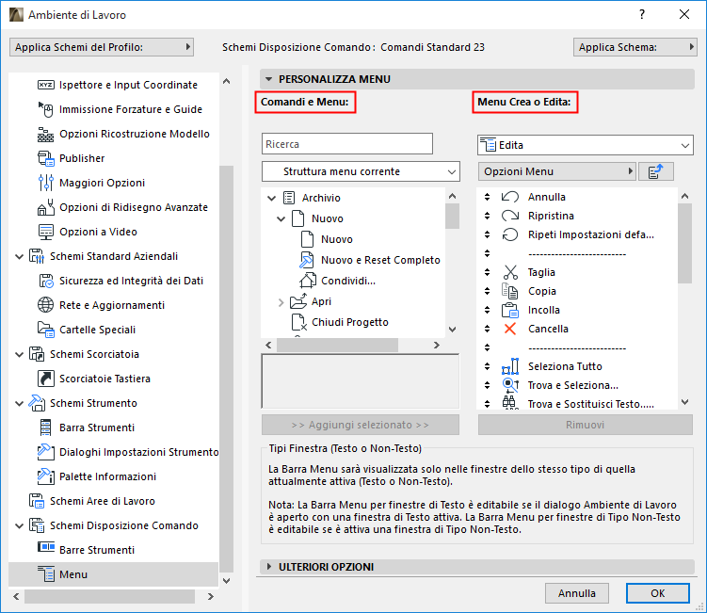Image resolution: width=707 pixels, height=613 pixels.
Task: Click the Barra Strumenti icon
Action: click(x=45, y=427)
